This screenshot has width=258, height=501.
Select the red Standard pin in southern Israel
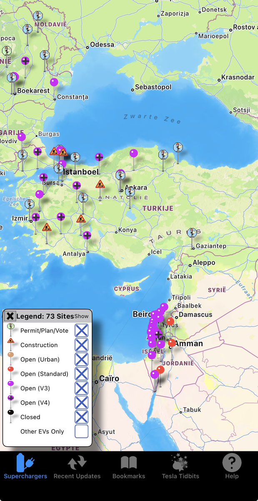[160, 369]
